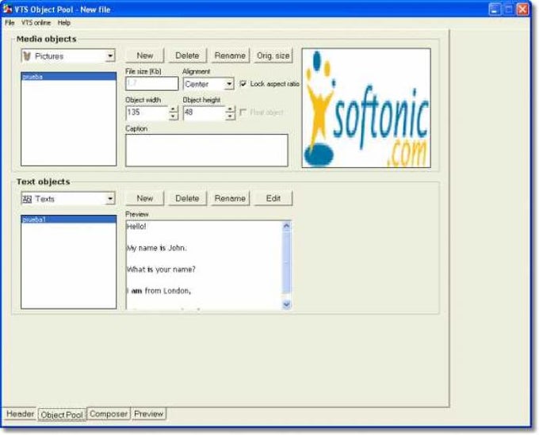Click the Object width field
This screenshot has width=539, height=435.
(x=147, y=113)
